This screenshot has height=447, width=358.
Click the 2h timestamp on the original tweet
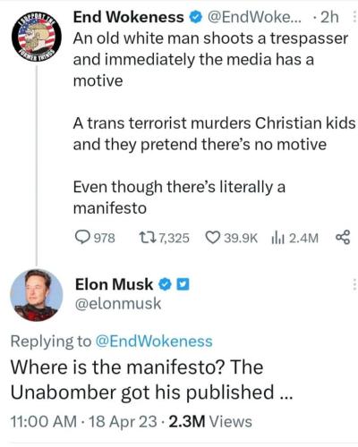(x=329, y=17)
